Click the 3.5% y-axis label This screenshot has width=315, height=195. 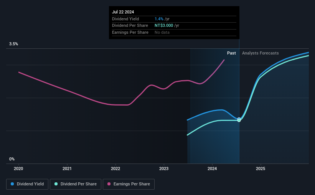[x=14, y=44]
